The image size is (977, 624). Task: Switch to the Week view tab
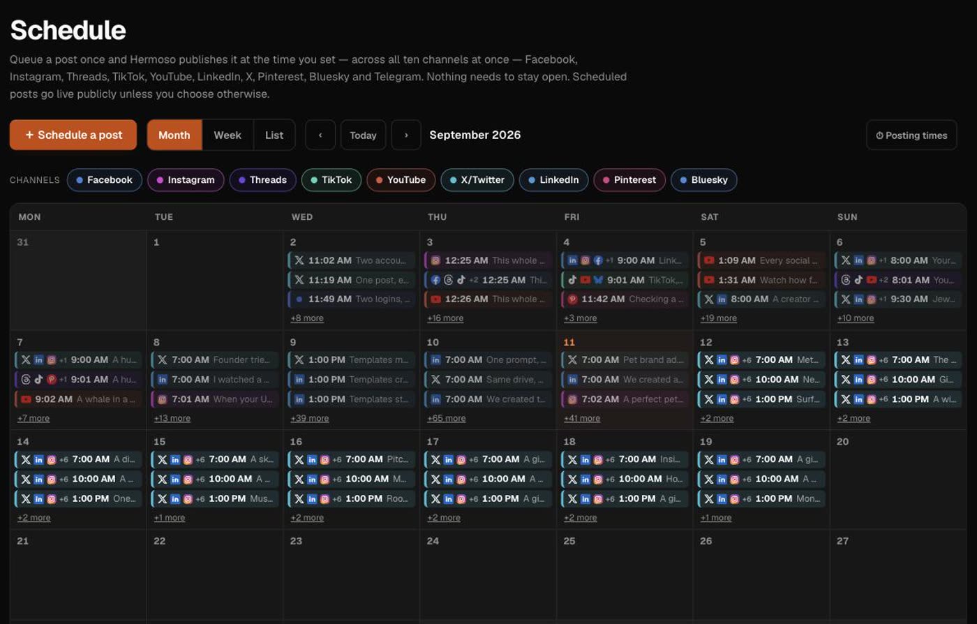tap(228, 135)
